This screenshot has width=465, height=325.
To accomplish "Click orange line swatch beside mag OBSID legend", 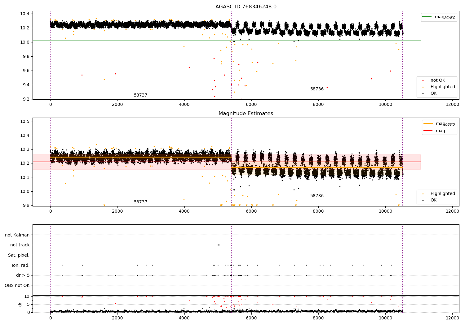I will tap(428, 123).
